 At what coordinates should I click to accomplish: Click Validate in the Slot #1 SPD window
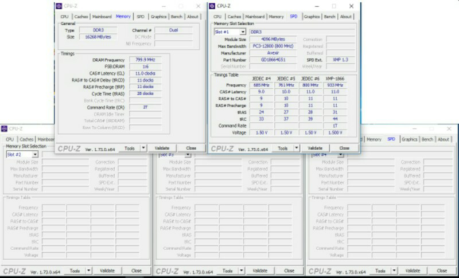(x=315, y=148)
